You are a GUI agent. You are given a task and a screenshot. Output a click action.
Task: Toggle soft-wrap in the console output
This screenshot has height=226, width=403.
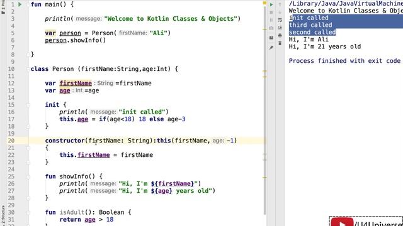(280, 20)
